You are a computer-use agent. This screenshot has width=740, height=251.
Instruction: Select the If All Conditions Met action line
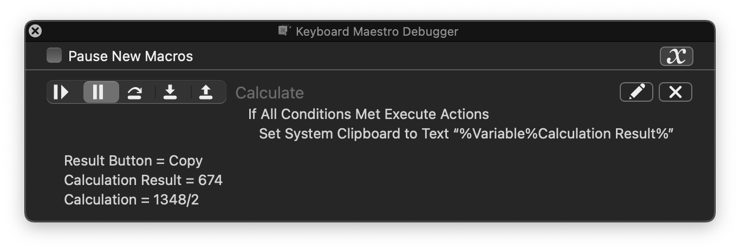pos(368,114)
